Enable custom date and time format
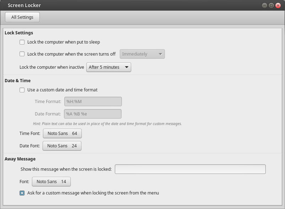Viewport: 285px width, 209px height. tap(22, 90)
